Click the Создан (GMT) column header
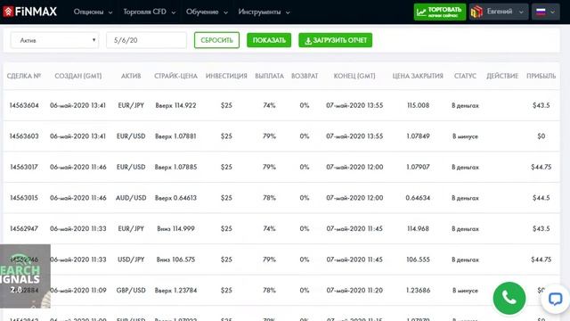Image resolution: width=570 pixels, height=321 pixels. click(78, 76)
